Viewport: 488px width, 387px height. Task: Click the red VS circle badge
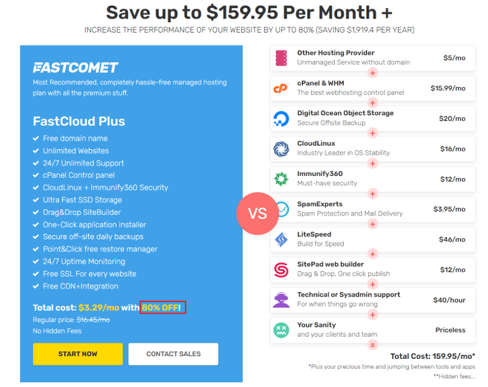pos(257,213)
